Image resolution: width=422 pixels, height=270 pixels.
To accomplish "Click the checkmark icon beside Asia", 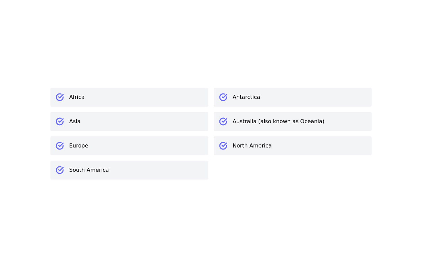I will [x=60, y=122].
